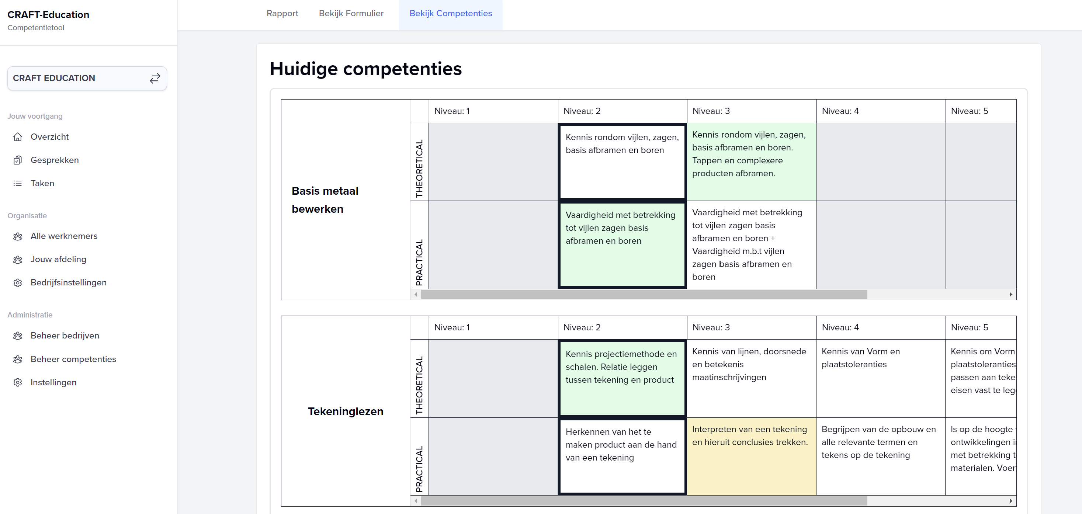Select cell 'Begrijpen van de opbouw en alle relevante termen'
The height and width of the screenshot is (514, 1082).
pos(881,456)
